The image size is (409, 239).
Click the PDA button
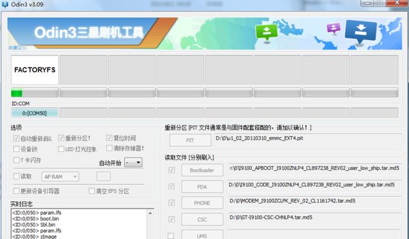coord(202,187)
